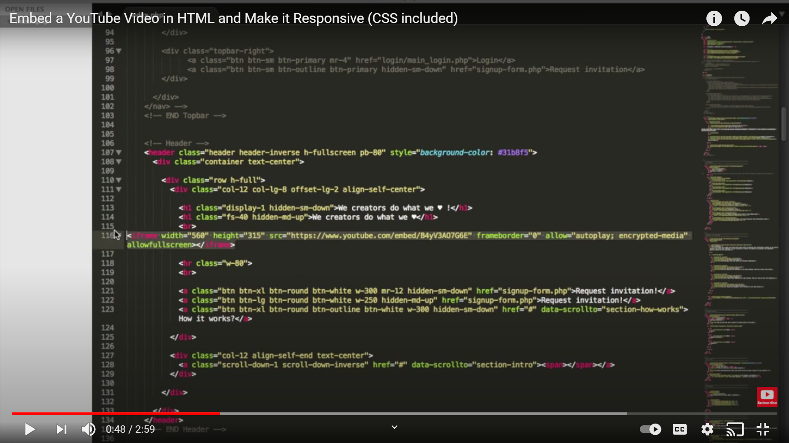Click 'container text-center' class text
The image size is (789, 443).
point(250,162)
